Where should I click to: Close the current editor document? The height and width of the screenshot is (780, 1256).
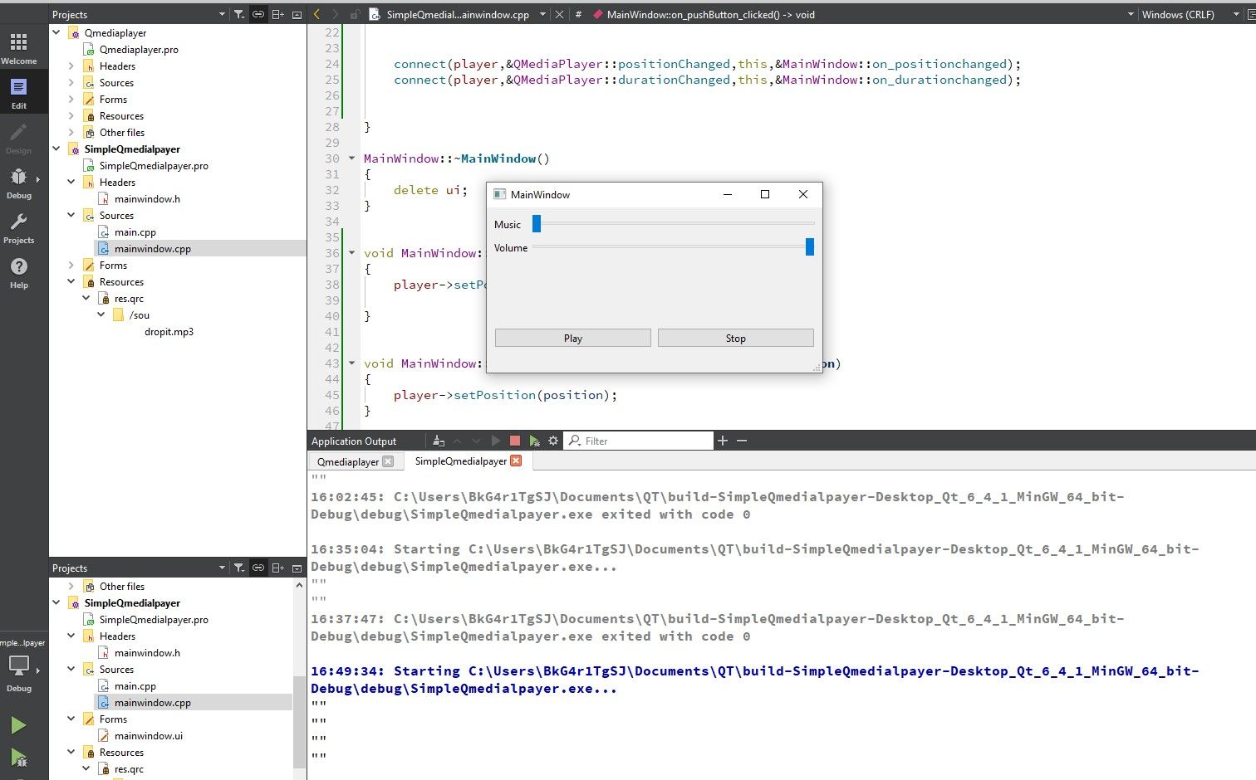point(559,14)
